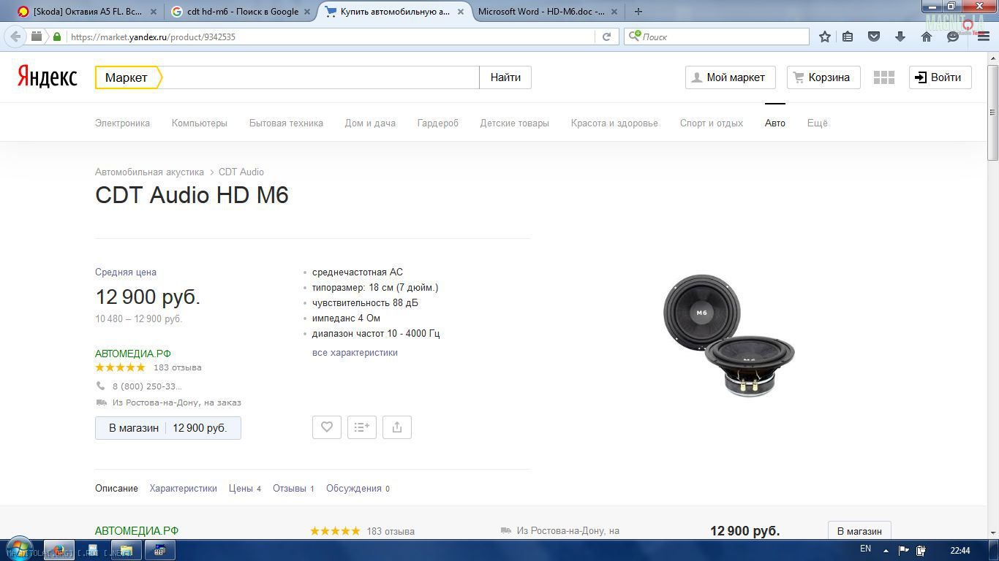Image resolution: width=999 pixels, height=561 pixels.
Task: Click the CDT speaker product image
Action: point(728,336)
